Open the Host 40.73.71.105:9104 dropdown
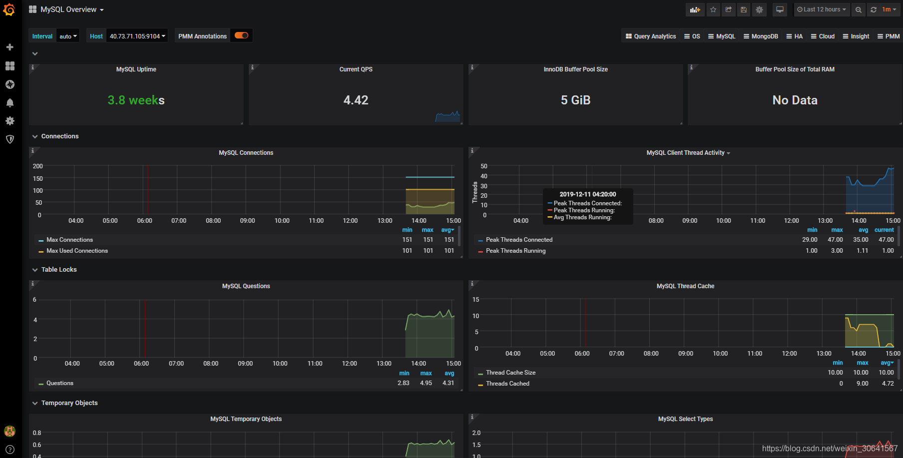The height and width of the screenshot is (458, 903). [x=137, y=36]
